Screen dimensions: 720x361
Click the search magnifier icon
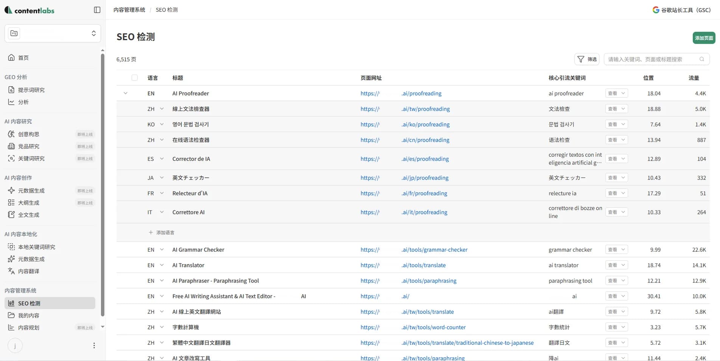701,59
